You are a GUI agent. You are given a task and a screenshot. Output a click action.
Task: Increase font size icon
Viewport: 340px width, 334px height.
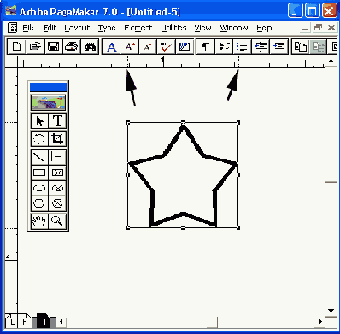coord(130,46)
